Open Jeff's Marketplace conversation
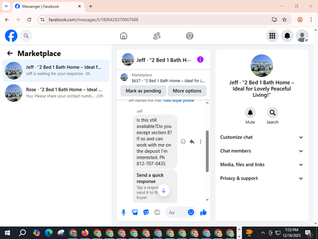Screen dimensions: 318x239 click(x=56, y=71)
